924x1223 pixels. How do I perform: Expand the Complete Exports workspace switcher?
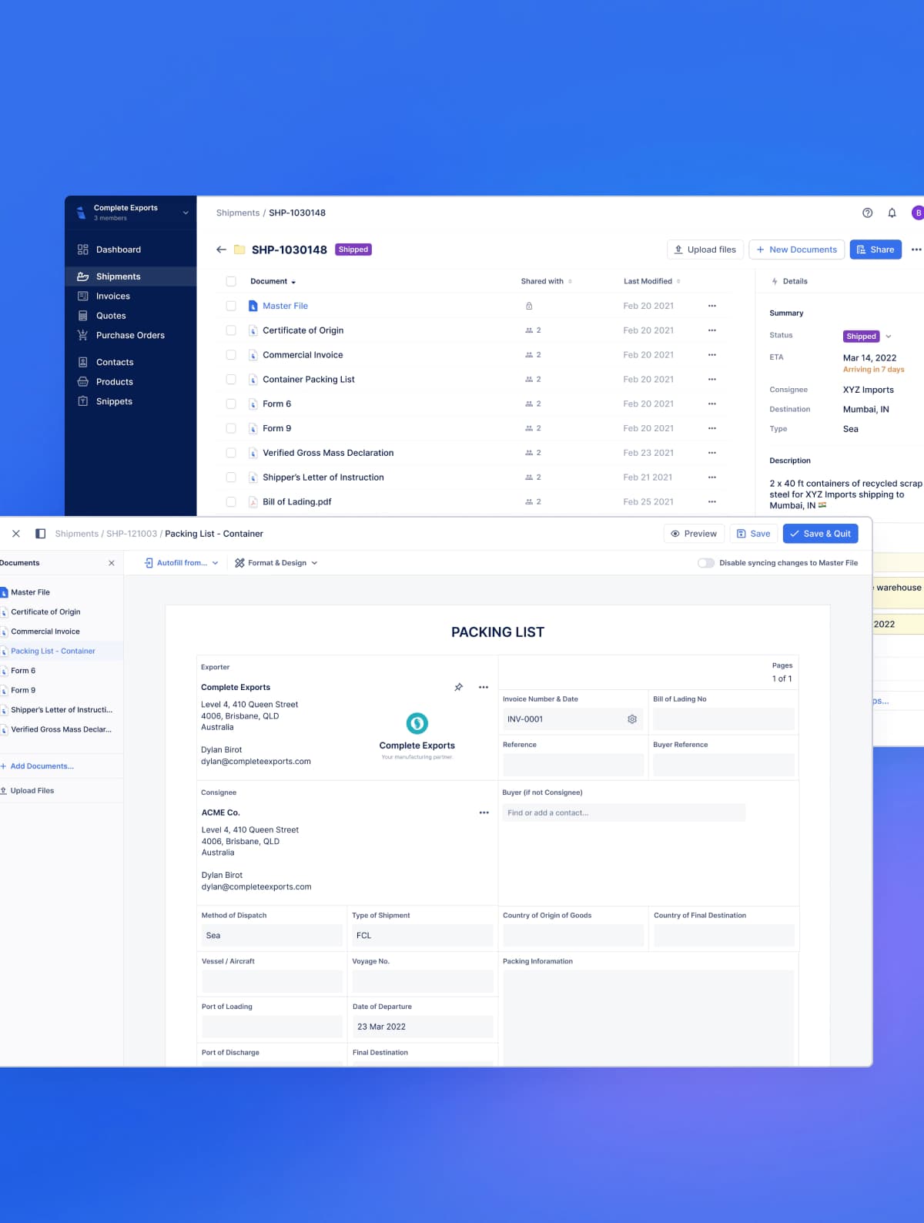click(x=185, y=213)
